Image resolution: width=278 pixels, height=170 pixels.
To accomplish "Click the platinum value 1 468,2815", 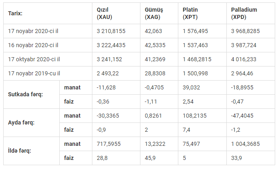I will click(x=197, y=59).
